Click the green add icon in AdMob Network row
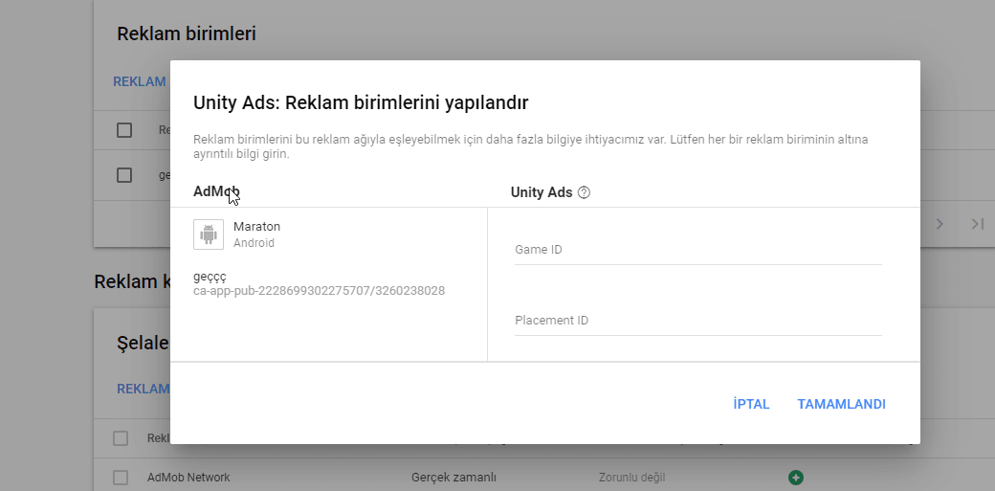Viewport: 995px width, 491px height. pyautogui.click(x=796, y=477)
